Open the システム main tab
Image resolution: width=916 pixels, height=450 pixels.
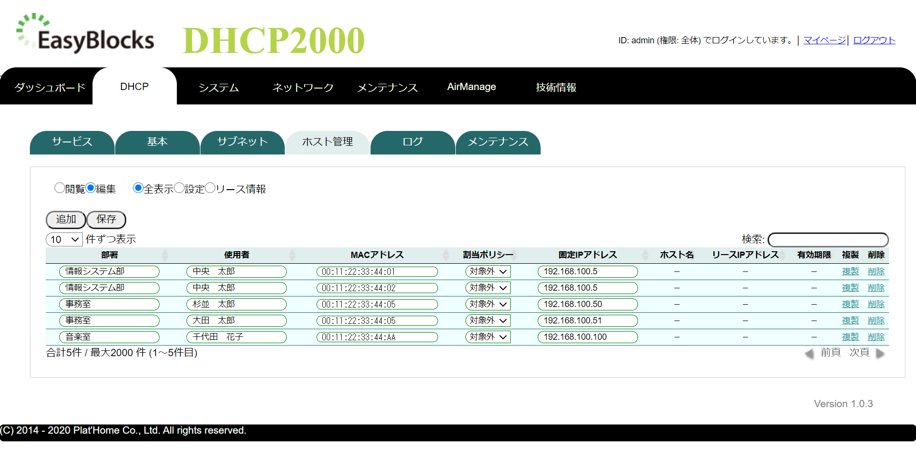click(219, 87)
